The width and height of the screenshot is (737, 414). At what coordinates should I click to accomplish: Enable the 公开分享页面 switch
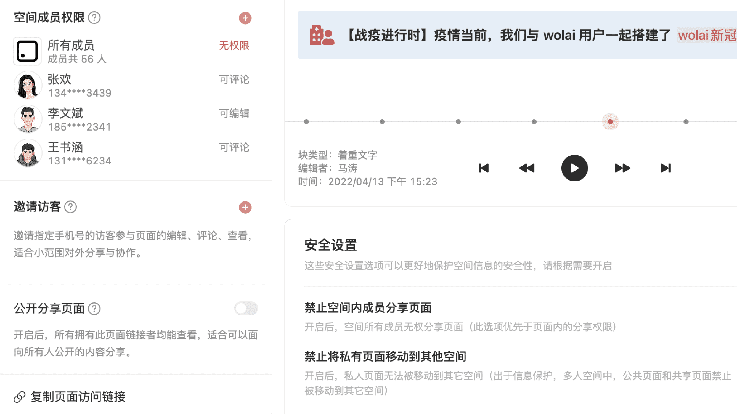click(246, 308)
